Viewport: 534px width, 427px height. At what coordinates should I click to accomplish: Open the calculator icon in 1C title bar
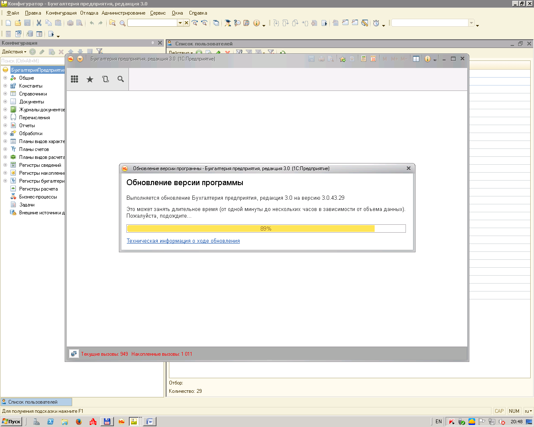(363, 59)
